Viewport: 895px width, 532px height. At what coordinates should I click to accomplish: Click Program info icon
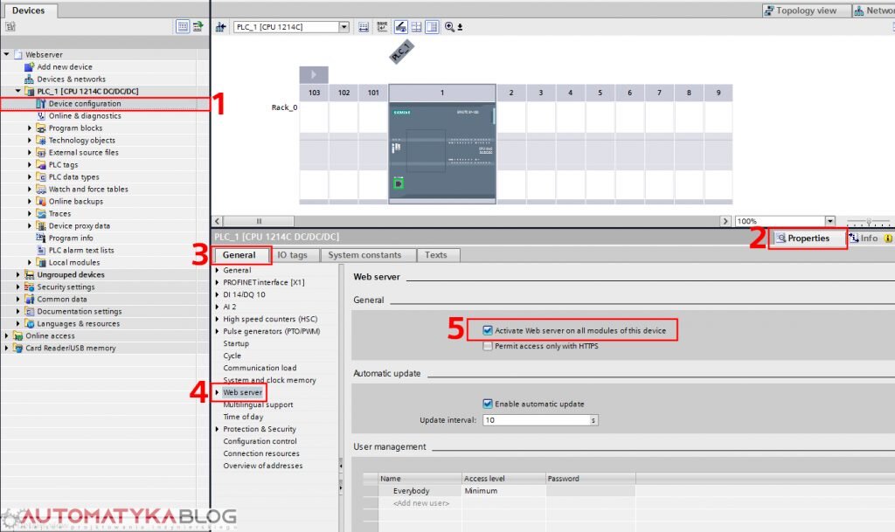tap(40, 238)
